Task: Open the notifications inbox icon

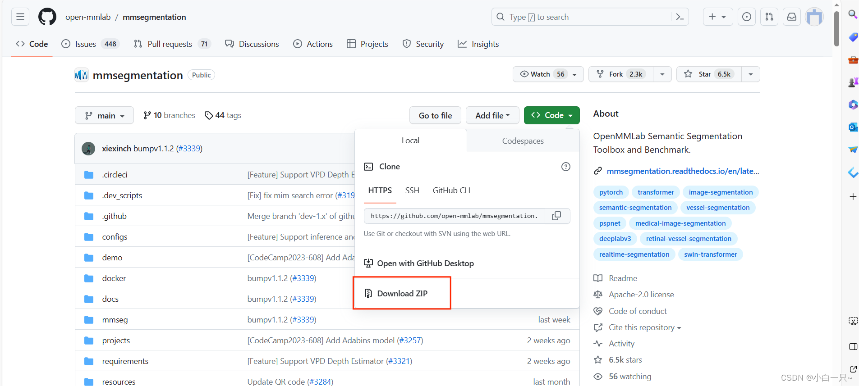Action: click(x=792, y=17)
